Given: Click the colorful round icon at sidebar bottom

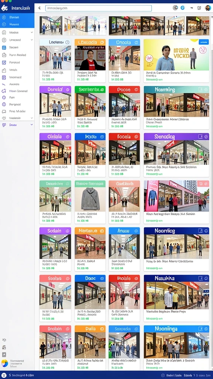Looking at the screenshot, I should coord(4,363).
